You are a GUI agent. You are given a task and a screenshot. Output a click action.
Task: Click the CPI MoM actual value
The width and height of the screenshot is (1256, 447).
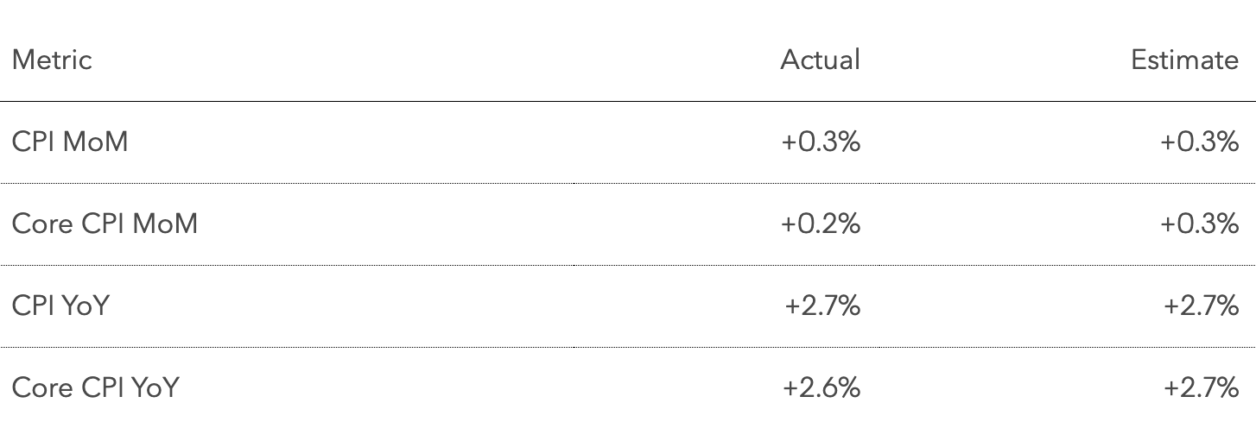pos(821,142)
